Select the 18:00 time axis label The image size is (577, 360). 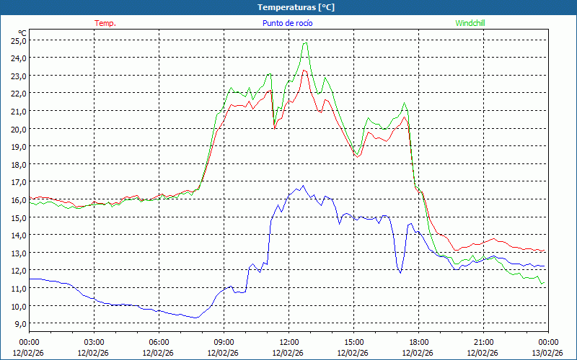418,342
